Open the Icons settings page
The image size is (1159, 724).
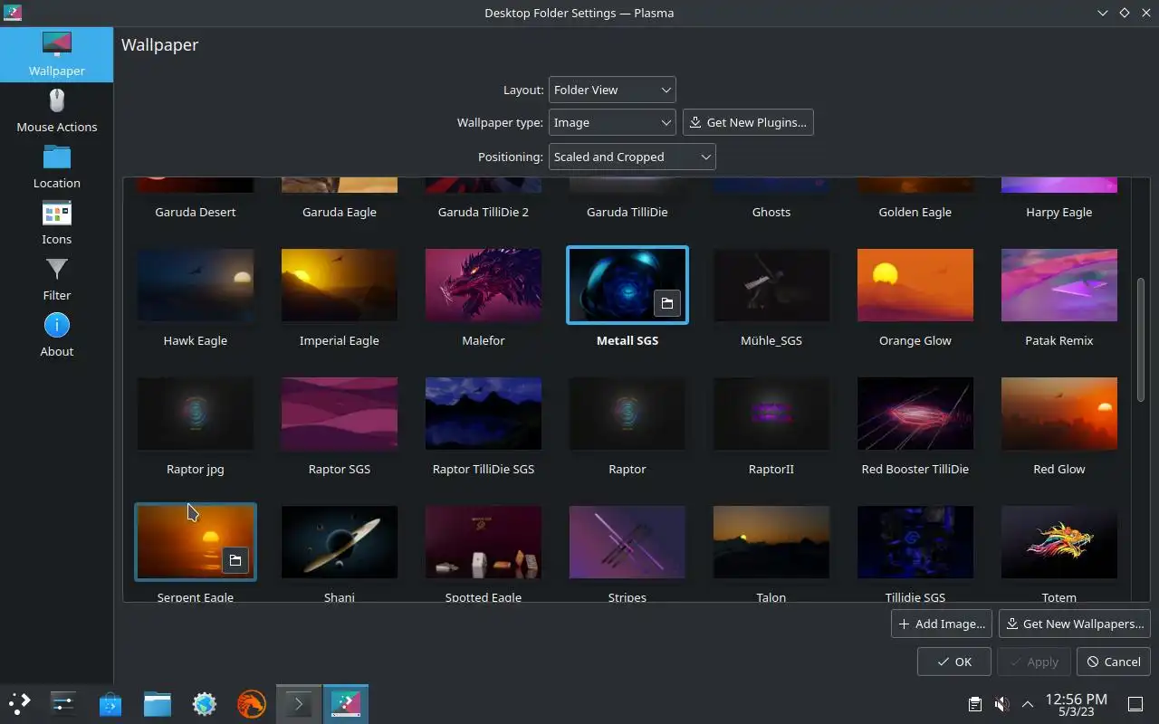tap(56, 223)
